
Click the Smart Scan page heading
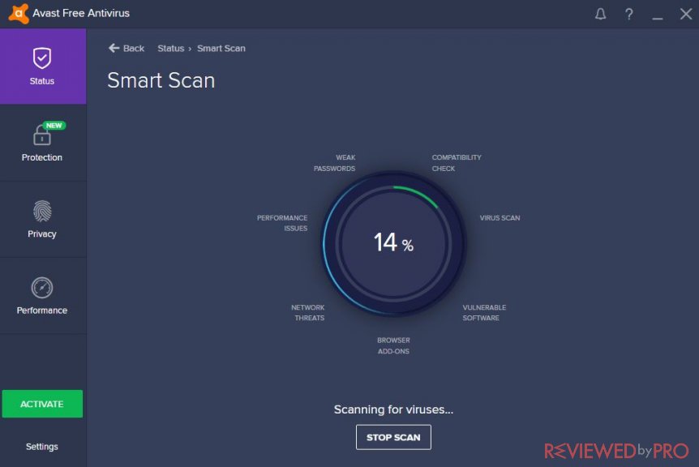tap(161, 80)
